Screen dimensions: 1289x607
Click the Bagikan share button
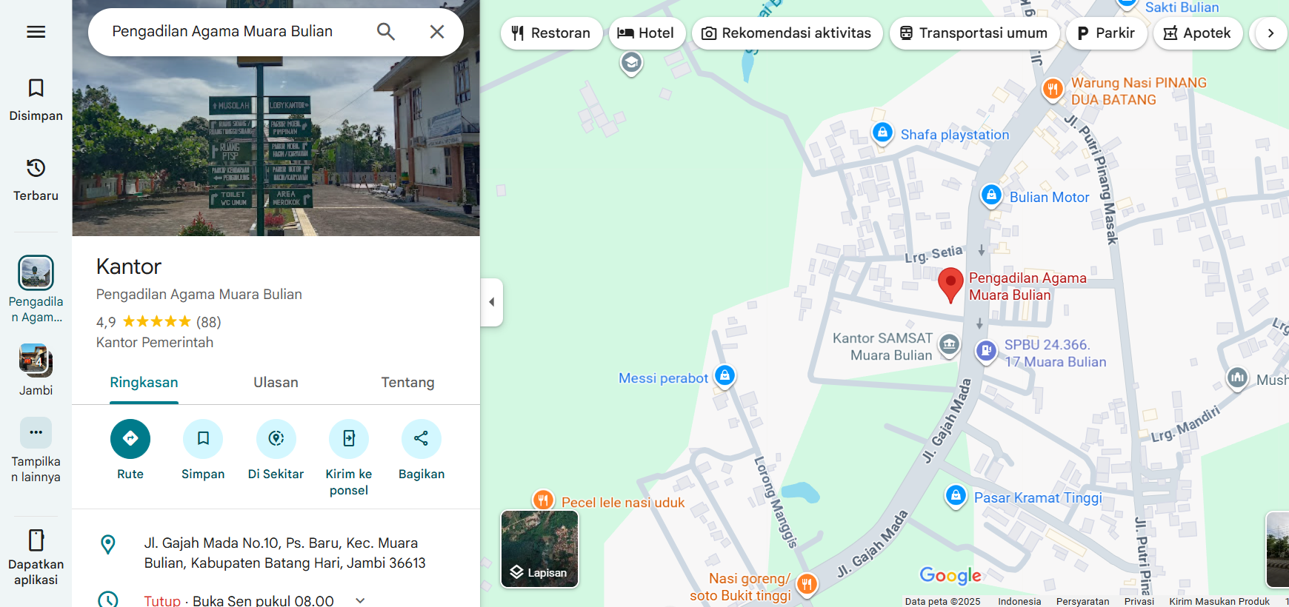[422, 439]
